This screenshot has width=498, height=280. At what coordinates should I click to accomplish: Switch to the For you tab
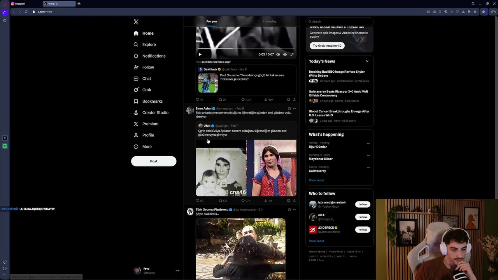coord(212,21)
